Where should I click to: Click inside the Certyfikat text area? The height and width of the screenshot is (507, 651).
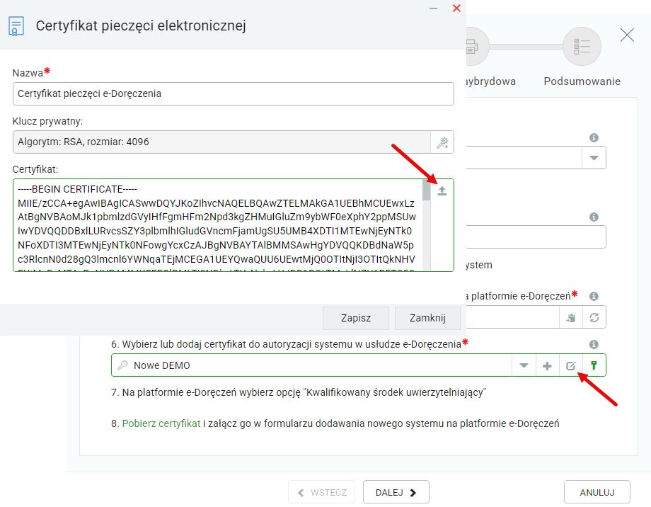click(x=217, y=225)
